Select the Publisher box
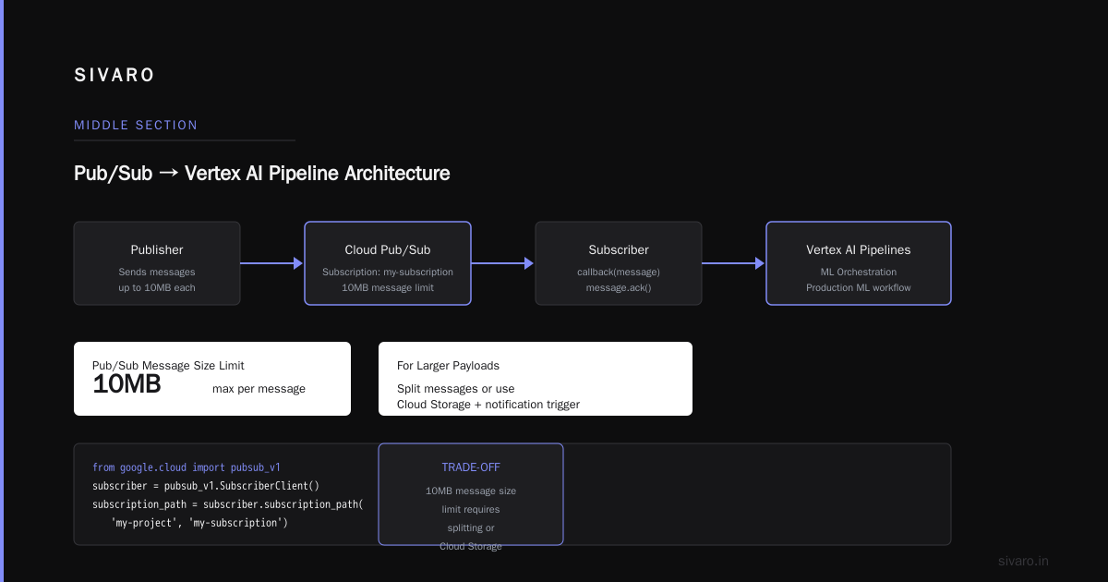 click(157, 263)
